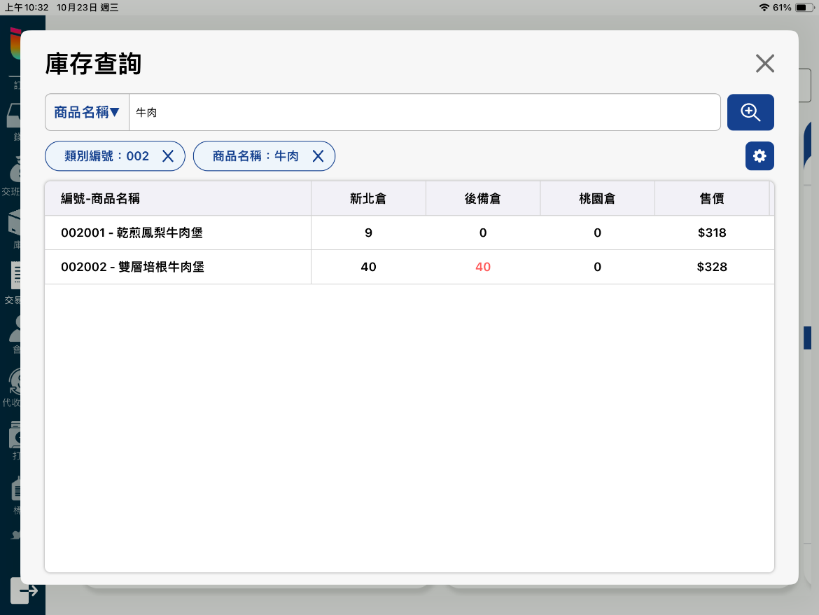The height and width of the screenshot is (615, 819).
Task: Click the magnifier search button
Action: (750, 112)
